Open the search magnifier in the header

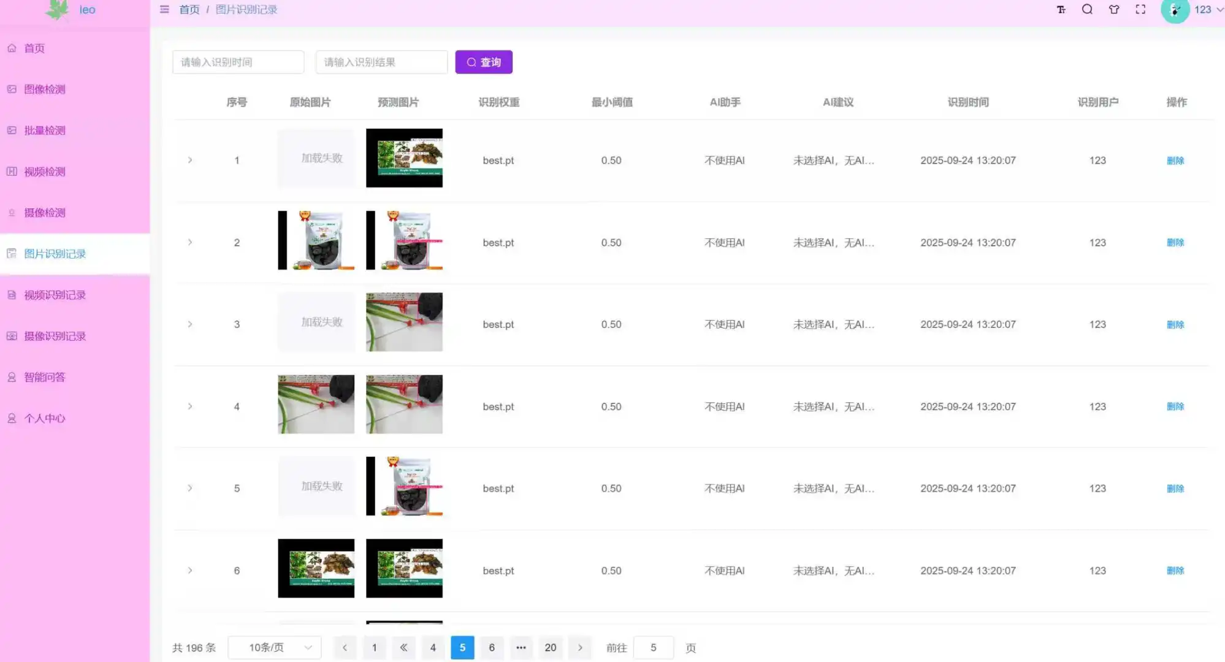[1087, 9]
